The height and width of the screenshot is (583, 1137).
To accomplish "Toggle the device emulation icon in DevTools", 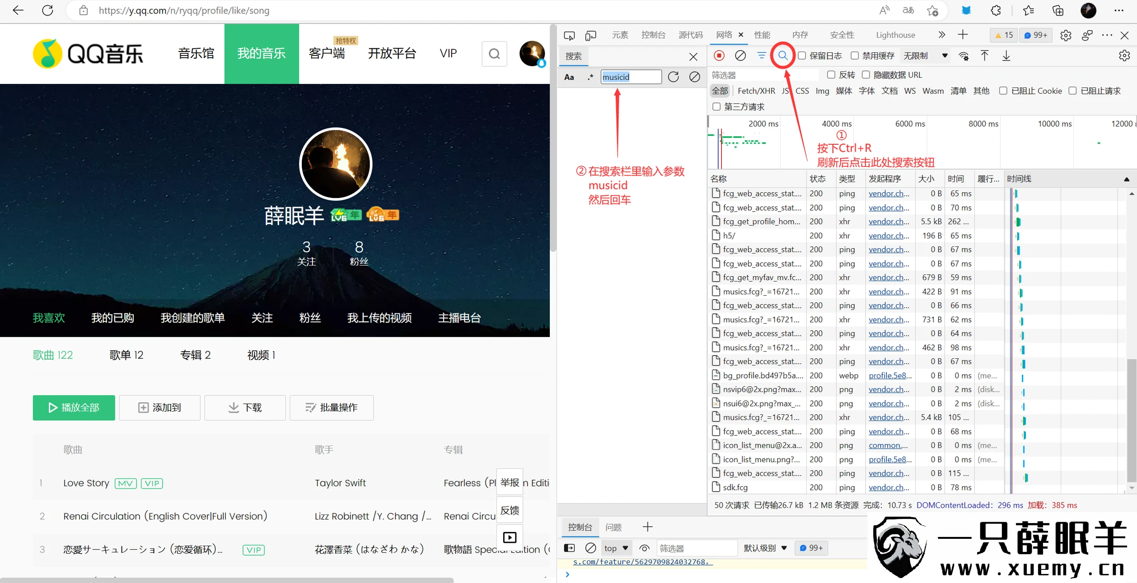I will coord(590,35).
